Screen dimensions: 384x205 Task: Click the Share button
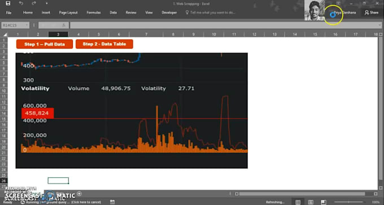tap(372, 12)
